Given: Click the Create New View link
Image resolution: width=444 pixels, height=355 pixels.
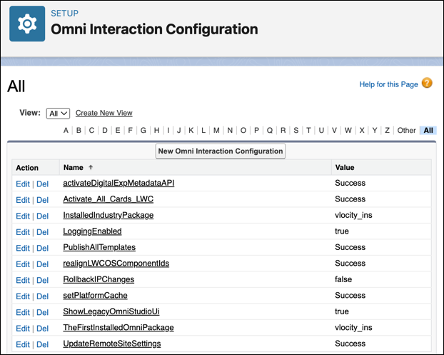Looking at the screenshot, I should (104, 113).
